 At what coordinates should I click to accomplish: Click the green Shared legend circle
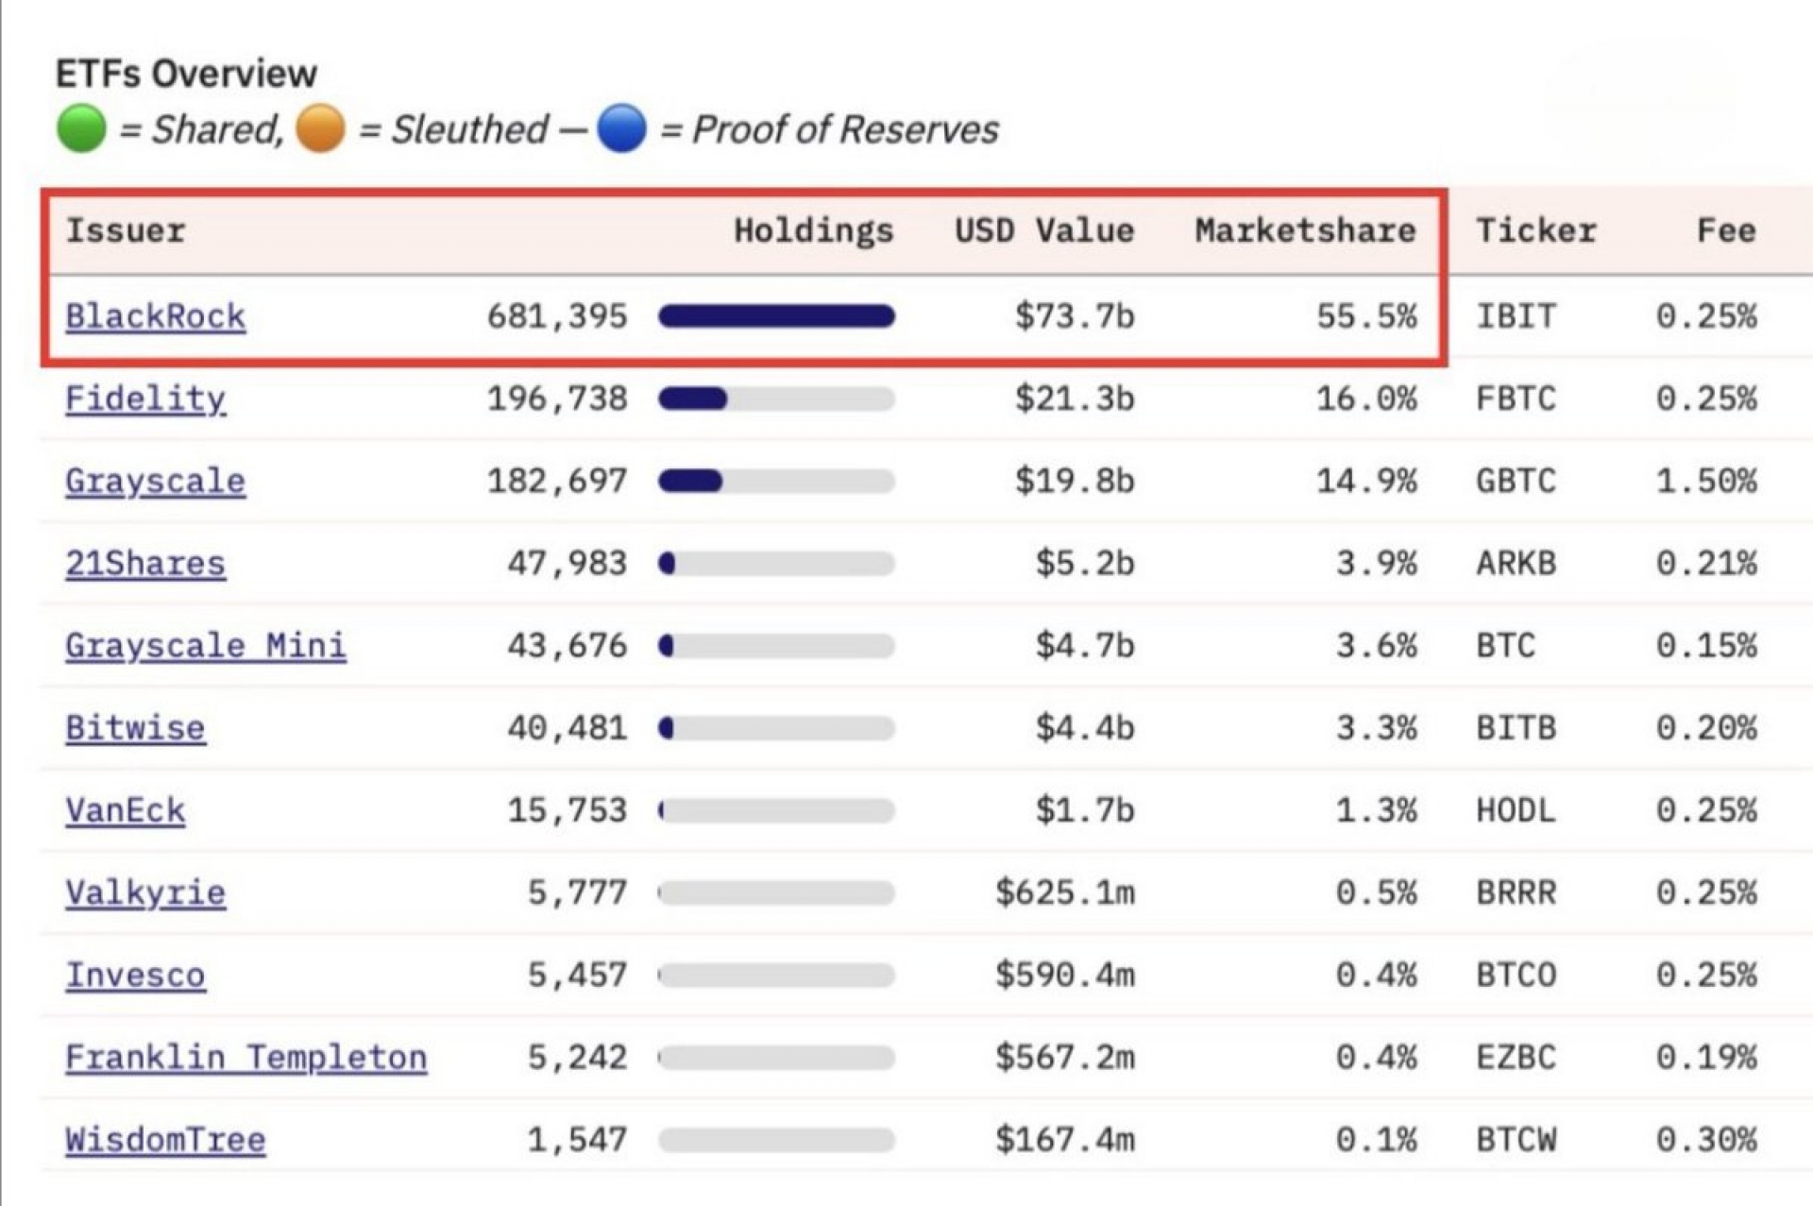81,128
